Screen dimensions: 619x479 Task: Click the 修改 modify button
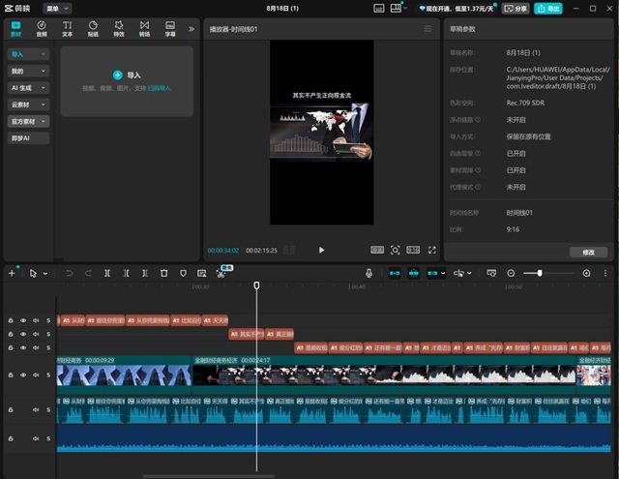coord(588,253)
